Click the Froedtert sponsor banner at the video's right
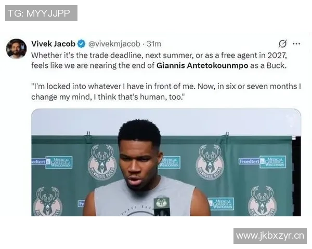The width and height of the screenshot is (312, 249). 249,161
